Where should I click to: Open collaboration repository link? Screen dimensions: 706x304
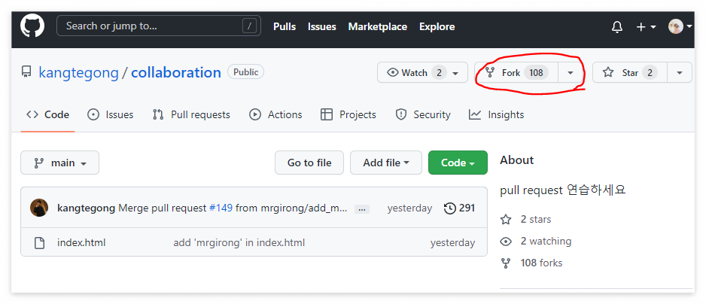tap(176, 72)
